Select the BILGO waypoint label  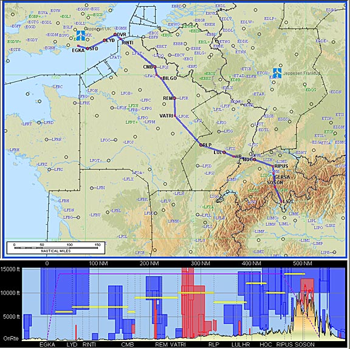(170, 78)
